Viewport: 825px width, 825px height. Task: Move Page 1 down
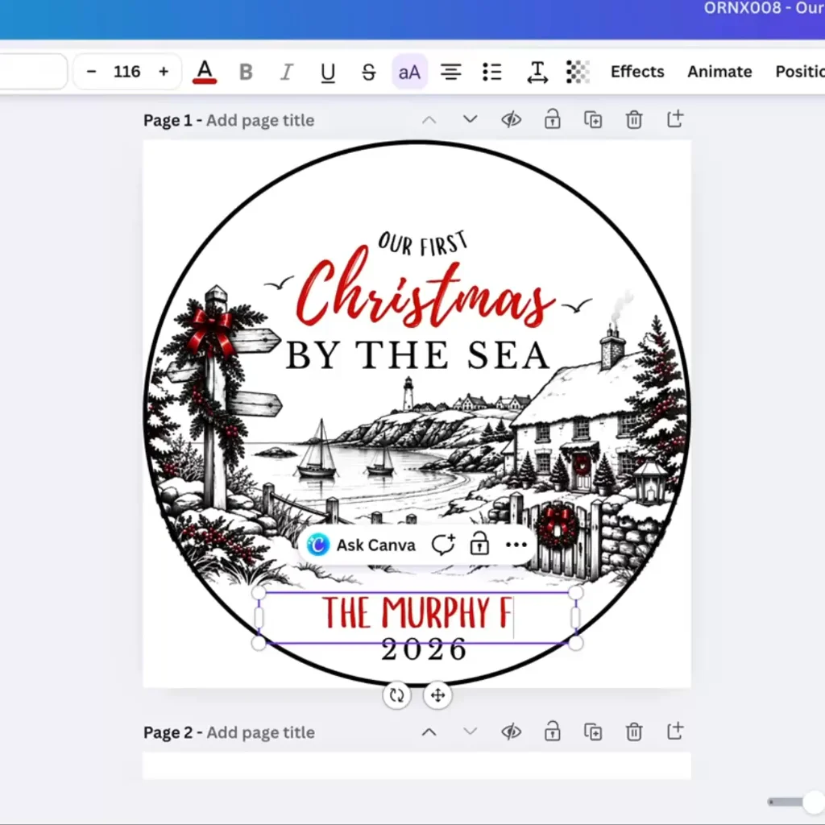pos(470,120)
